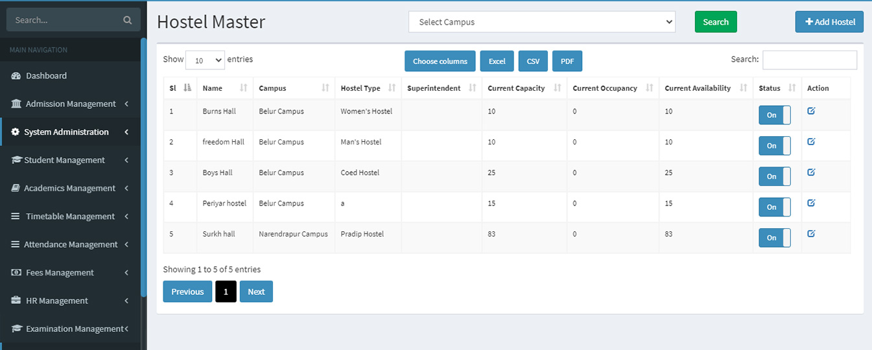Open Student Management menu item
872x350 pixels.
[x=64, y=160]
